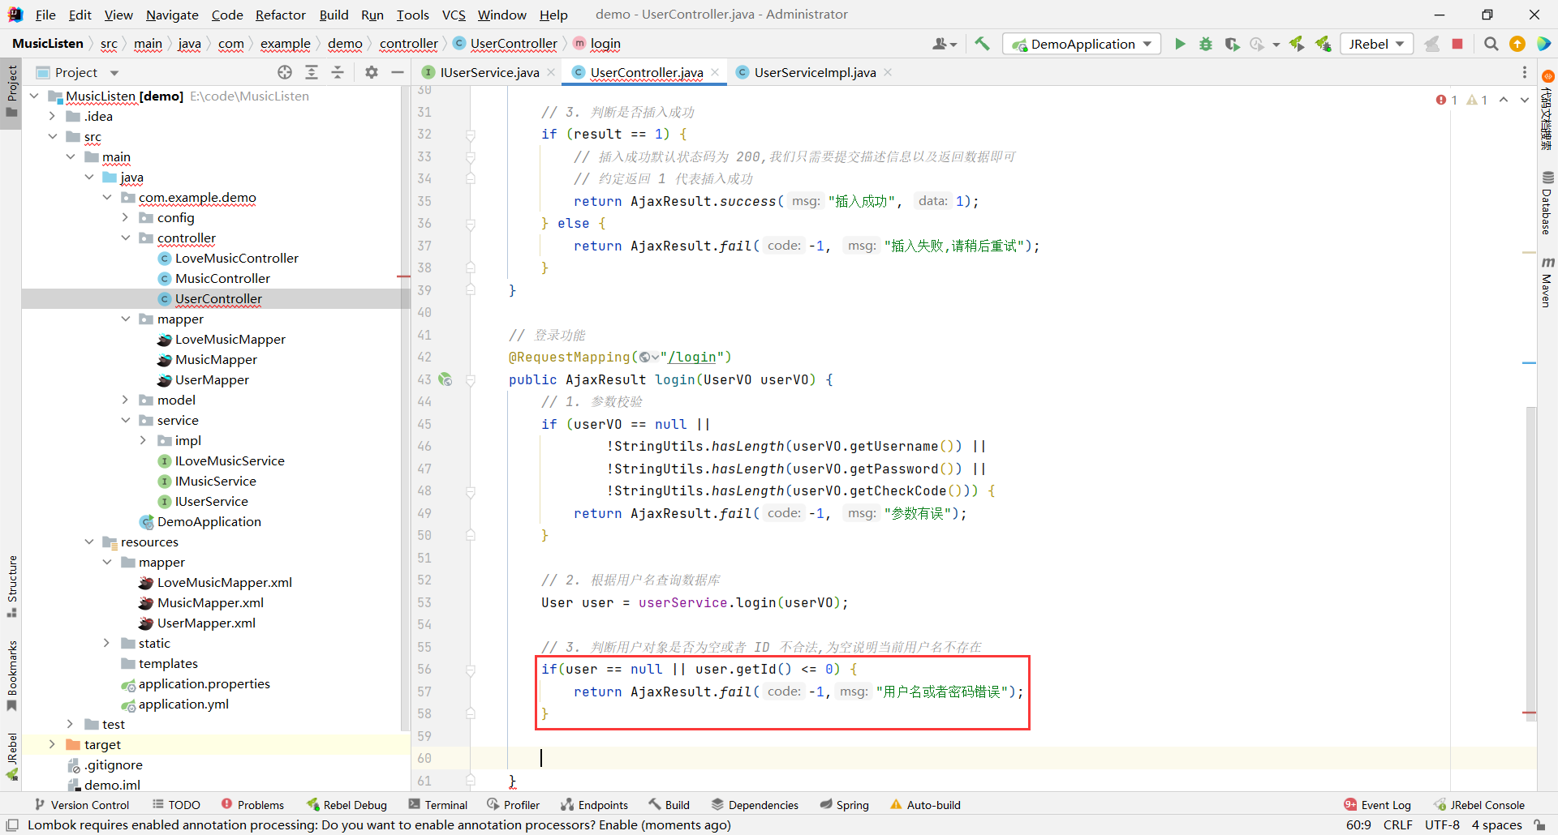Open the Problems tool window
Screen dimensions: 1558x835
coord(252,804)
